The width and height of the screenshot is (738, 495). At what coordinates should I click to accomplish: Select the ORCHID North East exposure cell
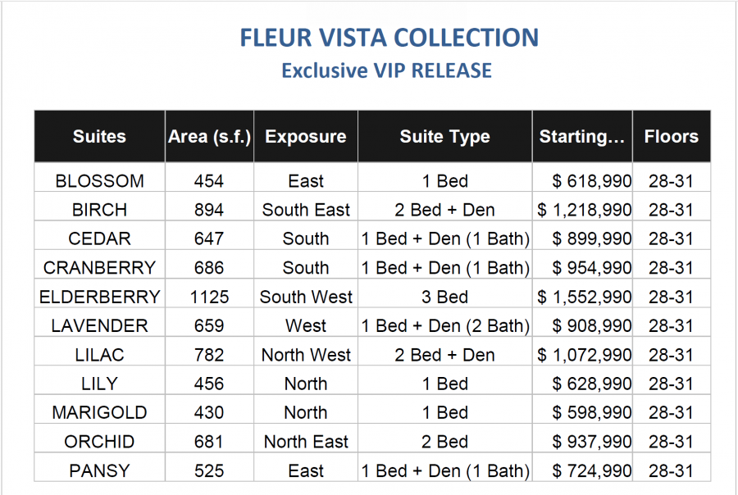click(306, 442)
